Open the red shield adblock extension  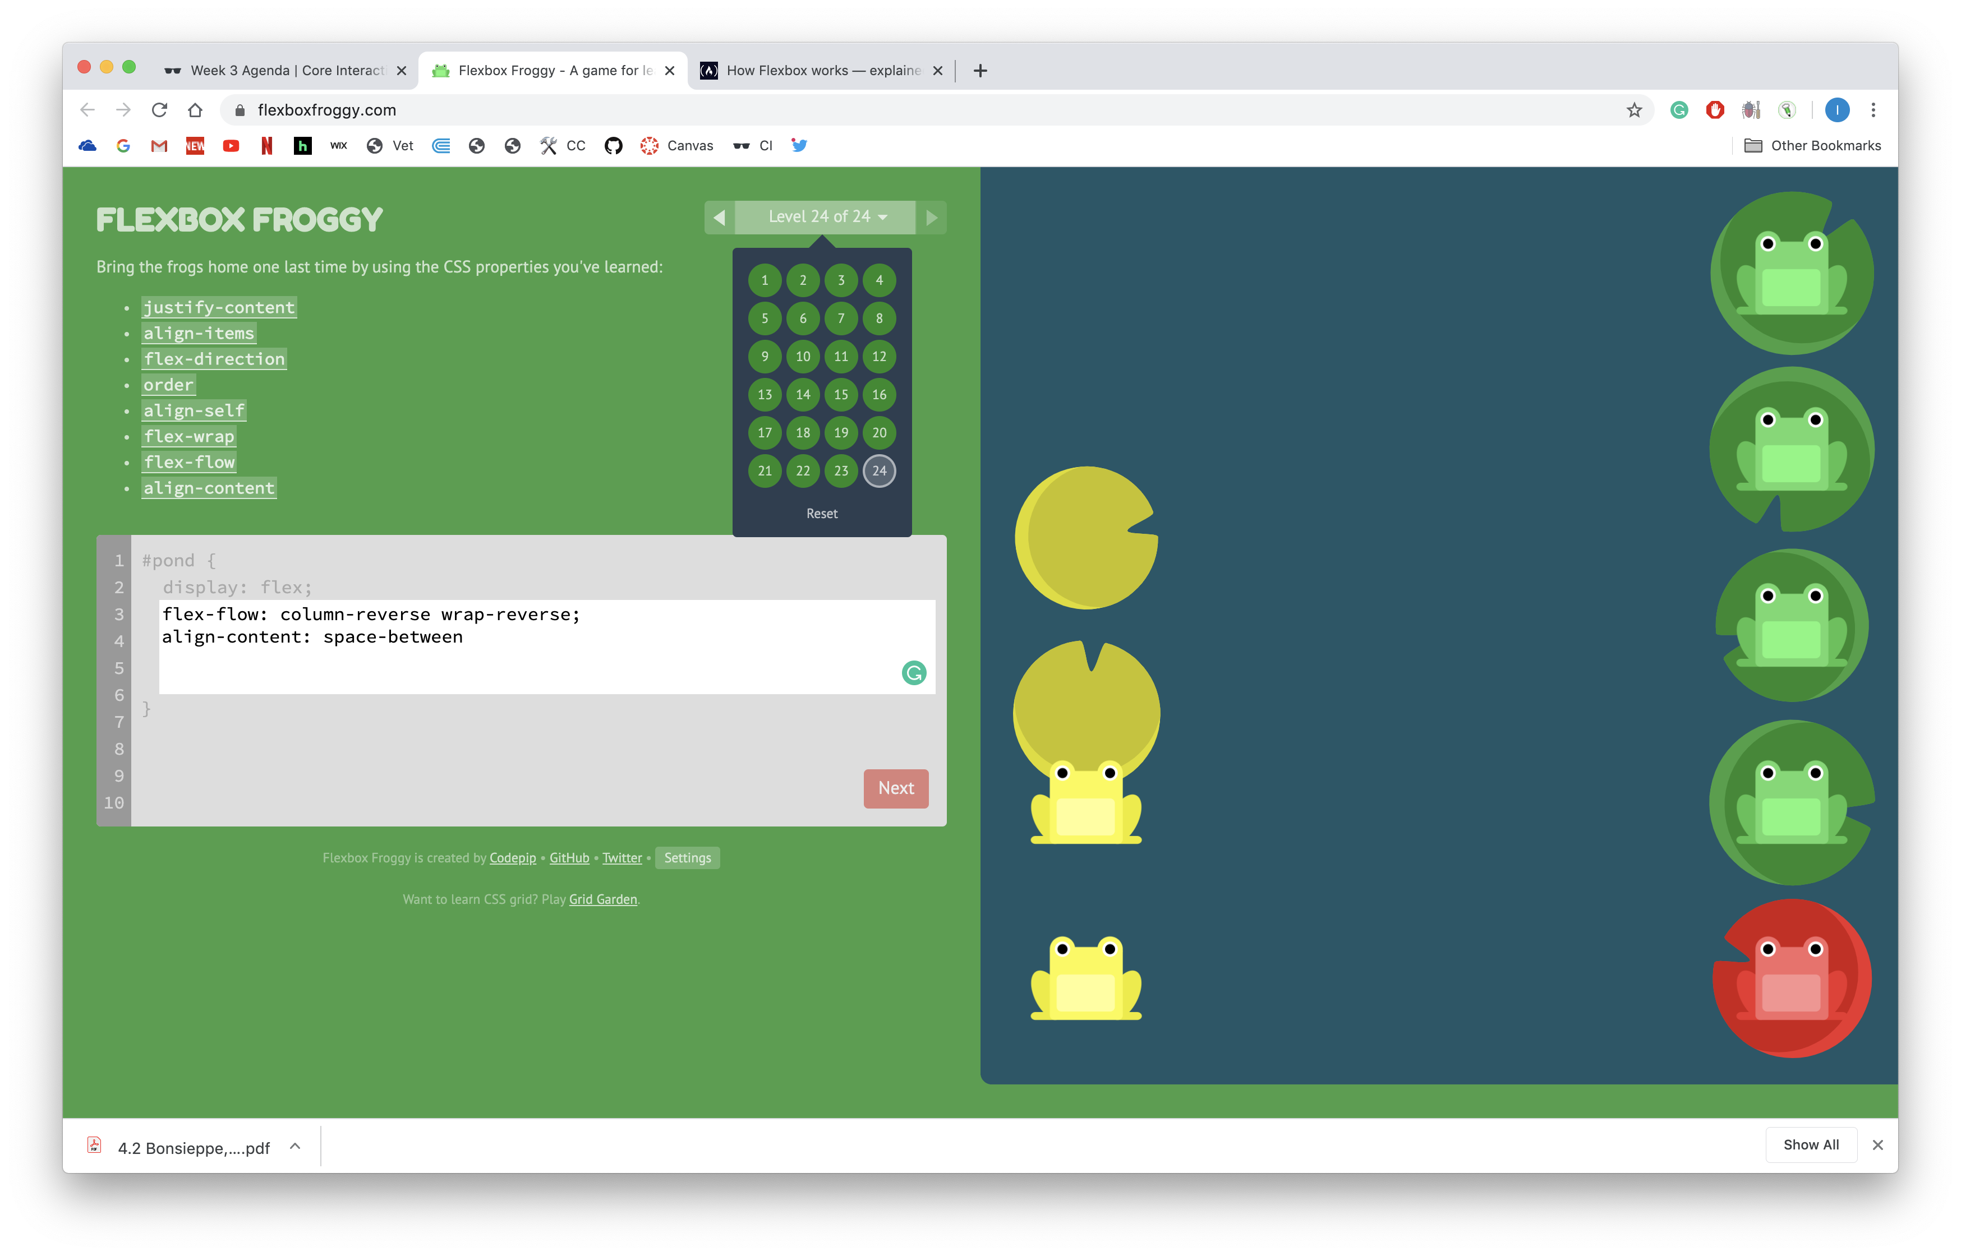coord(1715,110)
